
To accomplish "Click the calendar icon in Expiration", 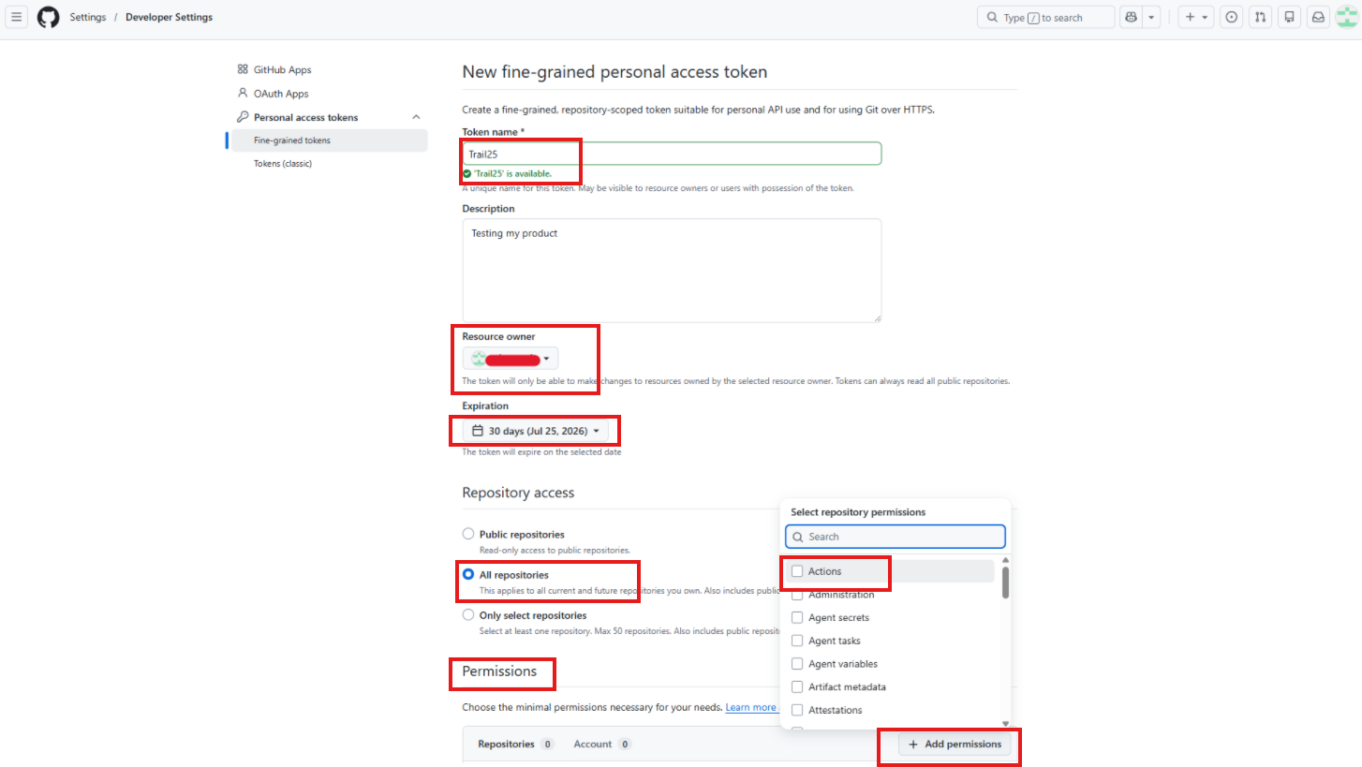I will pos(478,431).
